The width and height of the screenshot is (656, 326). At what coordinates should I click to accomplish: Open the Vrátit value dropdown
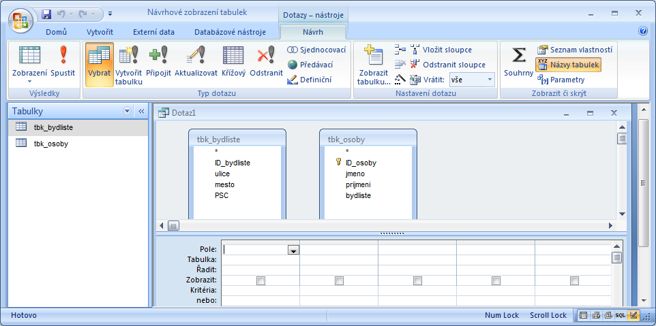tap(489, 80)
